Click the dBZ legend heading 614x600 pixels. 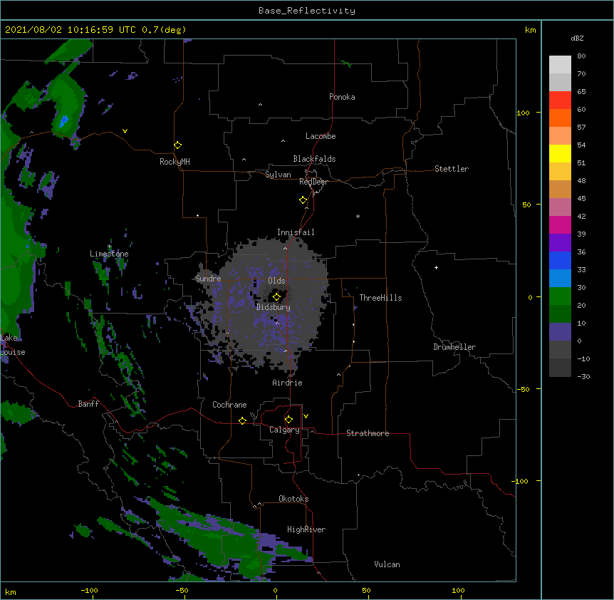pos(577,38)
